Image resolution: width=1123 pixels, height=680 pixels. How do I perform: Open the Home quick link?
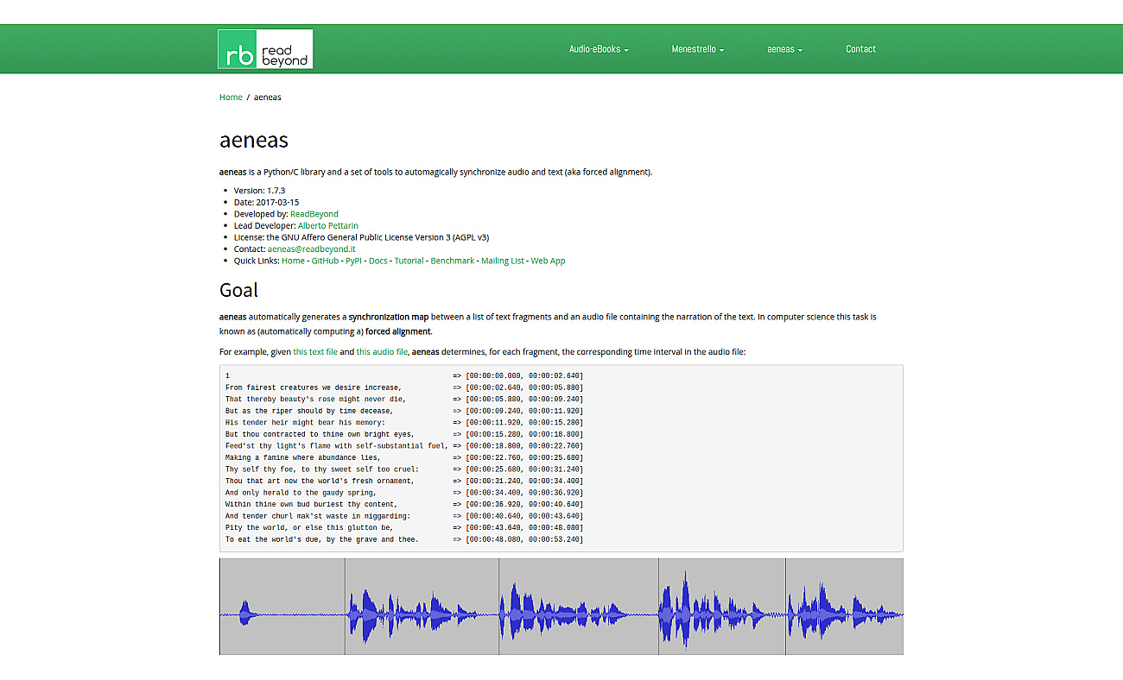293,261
